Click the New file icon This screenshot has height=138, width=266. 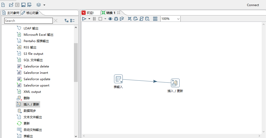click(3, 5)
